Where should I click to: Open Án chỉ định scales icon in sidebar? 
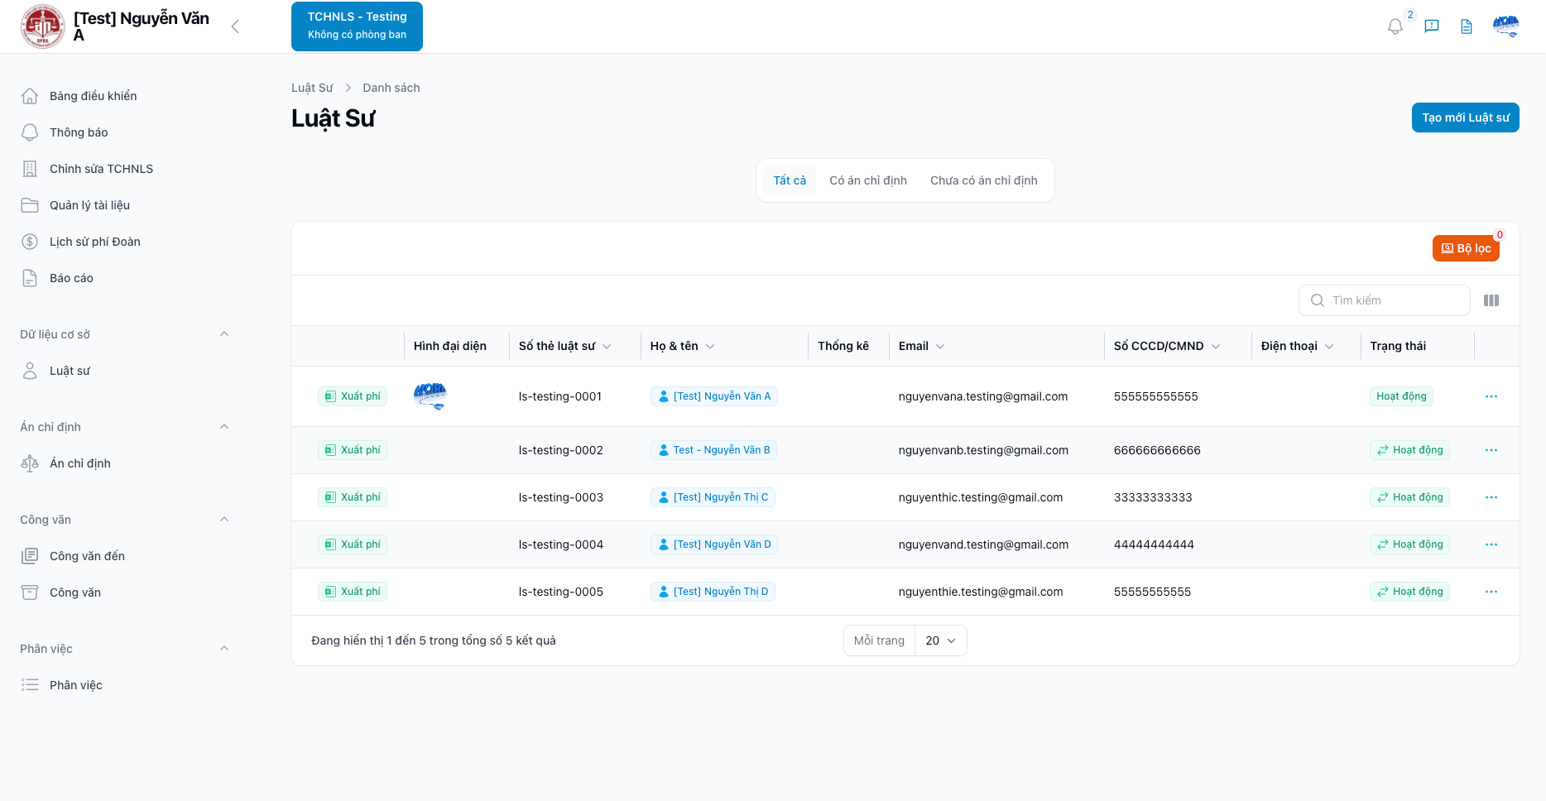tap(30, 463)
